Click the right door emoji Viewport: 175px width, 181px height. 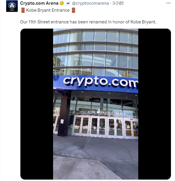(x=73, y=10)
